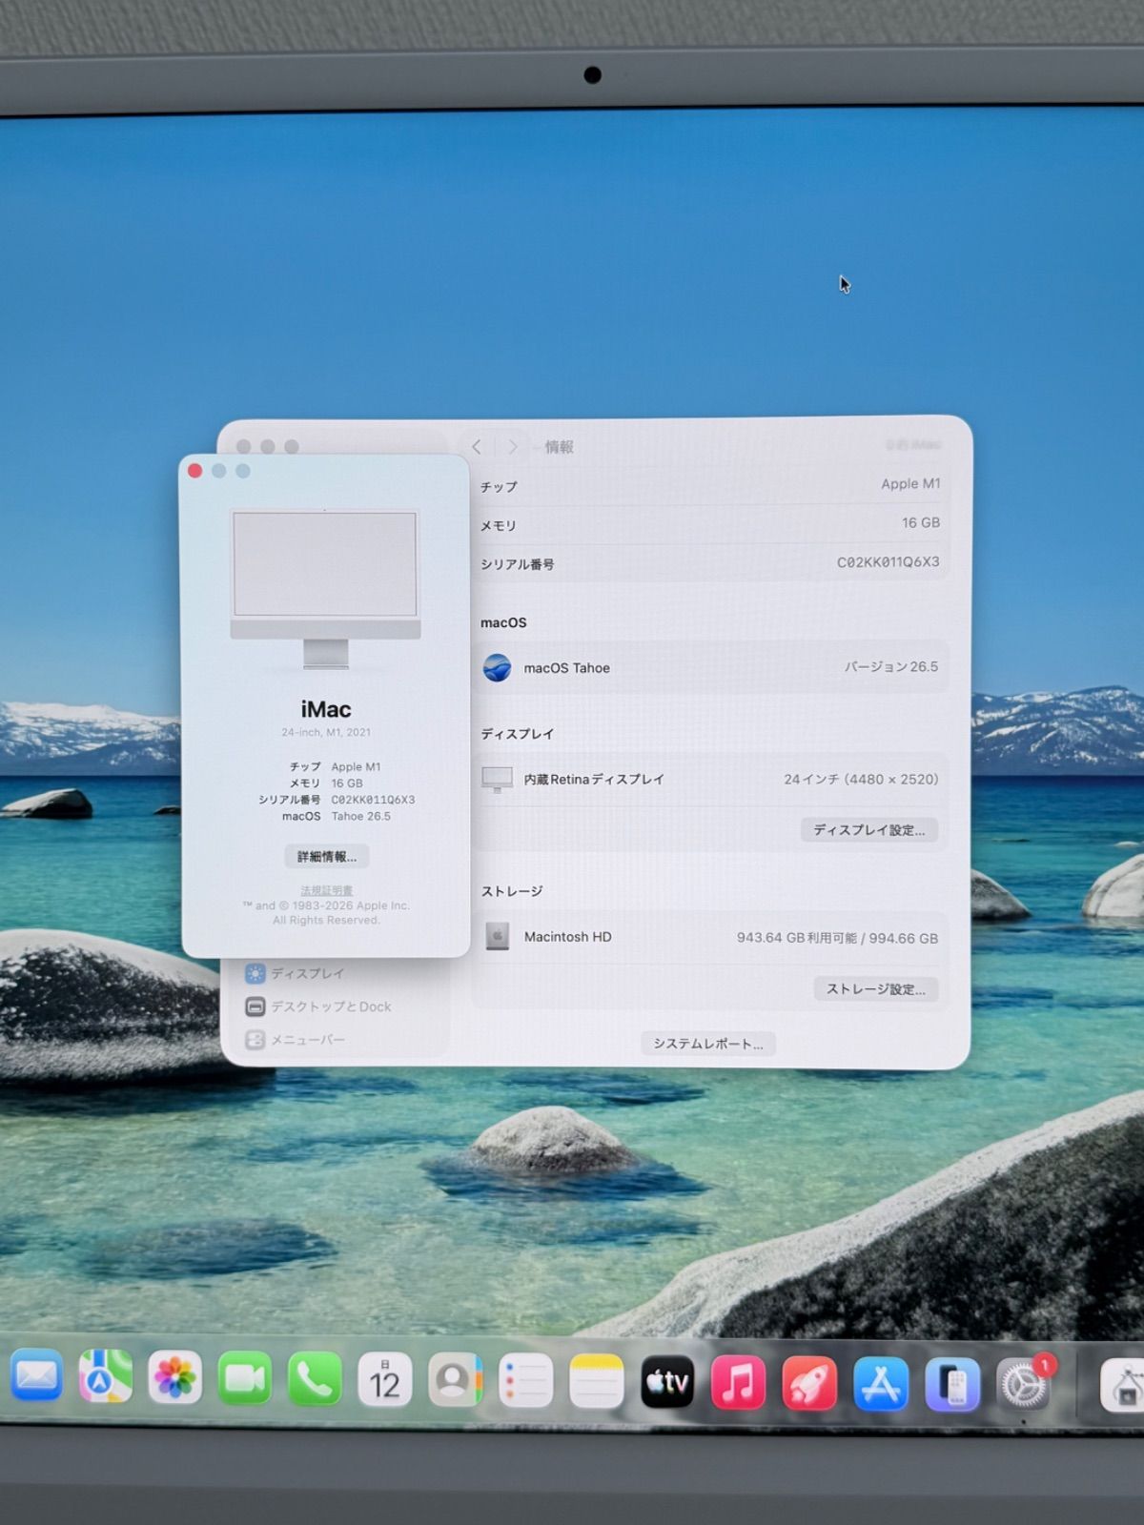
Task: Close the About iMac window
Action: click(195, 471)
